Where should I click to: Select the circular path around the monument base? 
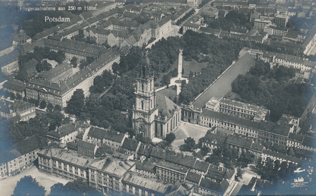pyautogui.click(x=179, y=81)
